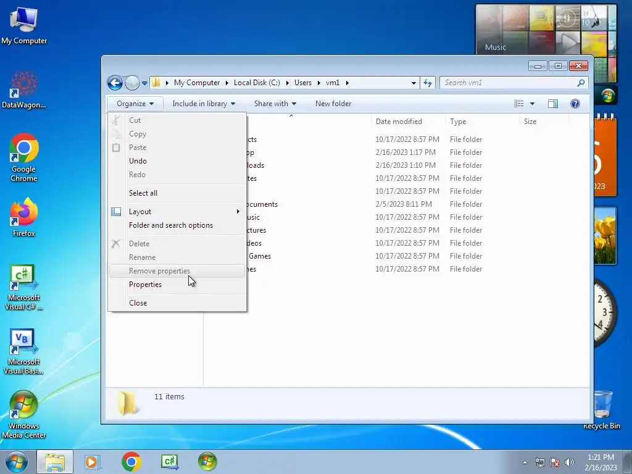The height and width of the screenshot is (474, 632).
Task: Click the search magnifier icon
Action: [x=581, y=83]
